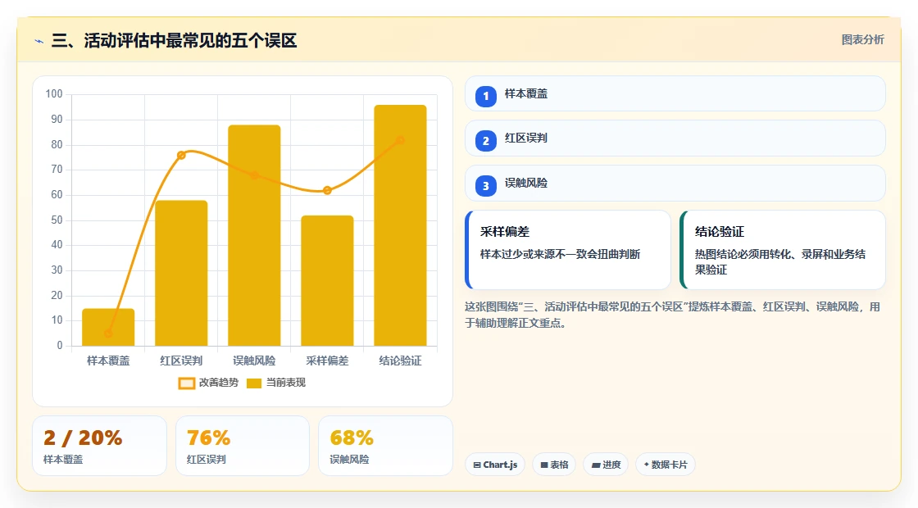The image size is (918, 508).
Task: Open the 结论验证 card
Action: (782, 250)
